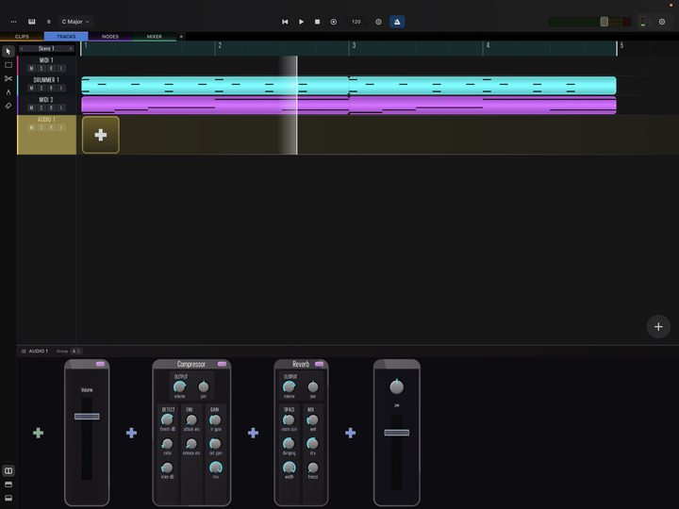
Task: Click the AUDIO 1 device chain icon
Action: (x=24, y=351)
